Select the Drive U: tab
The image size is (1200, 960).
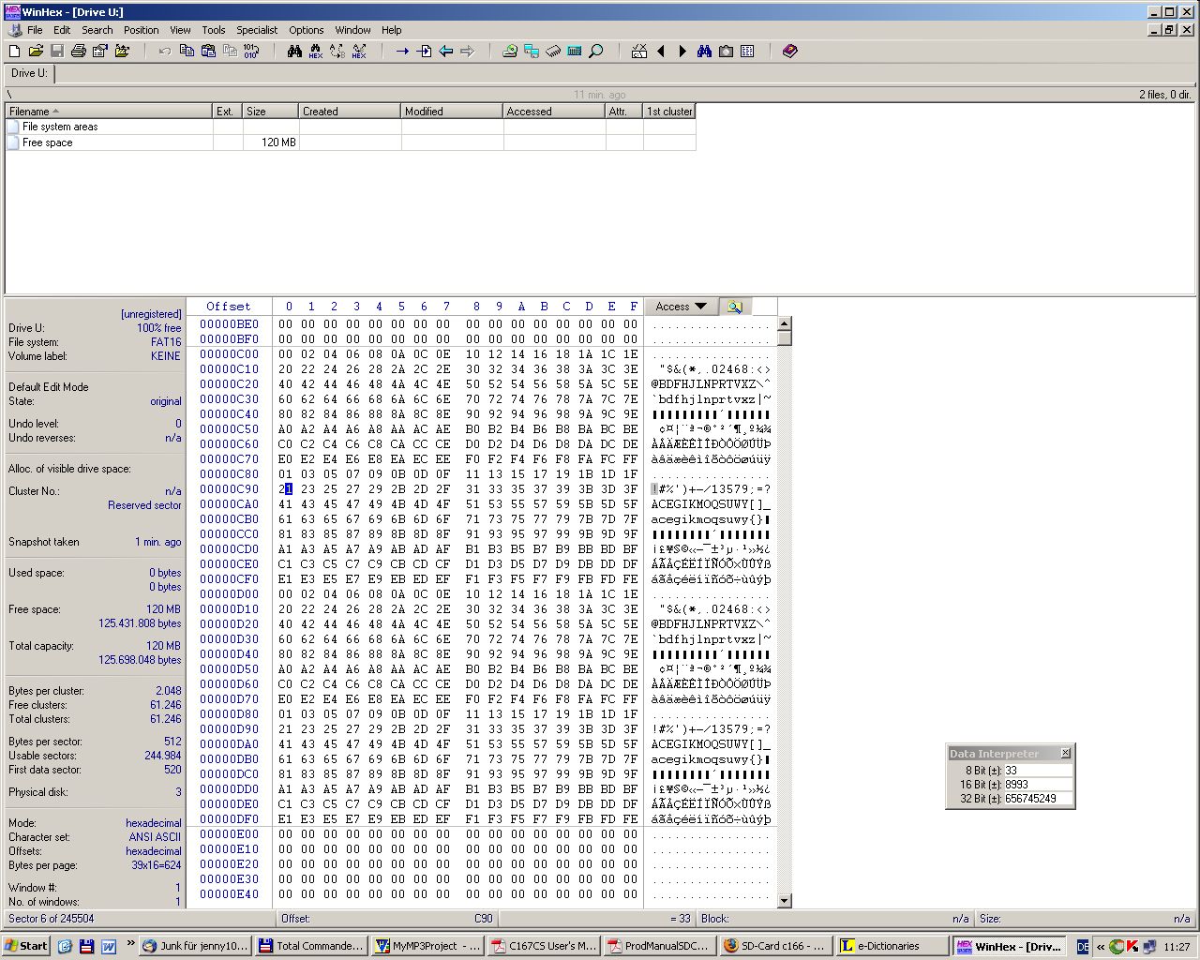pos(29,73)
